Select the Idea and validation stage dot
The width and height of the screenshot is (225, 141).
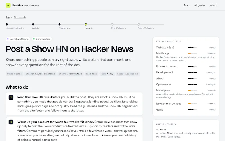click(7, 24)
